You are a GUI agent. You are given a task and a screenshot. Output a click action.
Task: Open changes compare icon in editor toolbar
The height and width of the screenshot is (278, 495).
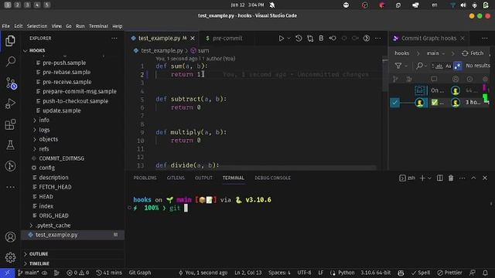pos(310,38)
